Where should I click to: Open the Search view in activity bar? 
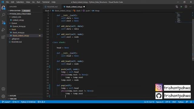tap(3, 15)
